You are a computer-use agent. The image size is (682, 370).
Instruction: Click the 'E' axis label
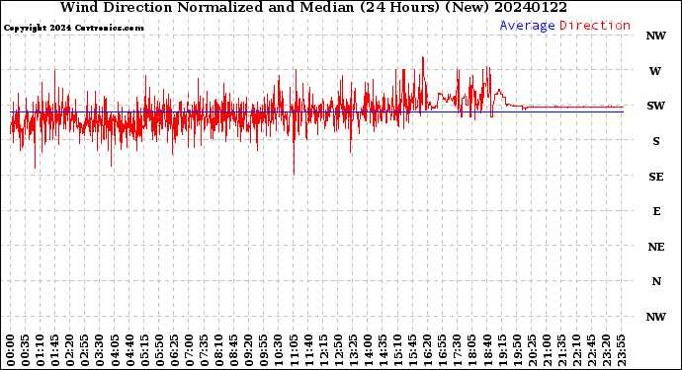point(656,211)
